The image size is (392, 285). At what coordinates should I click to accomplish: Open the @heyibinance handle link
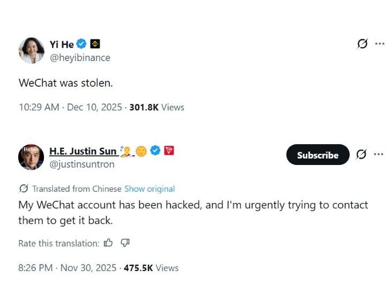pyautogui.click(x=80, y=58)
